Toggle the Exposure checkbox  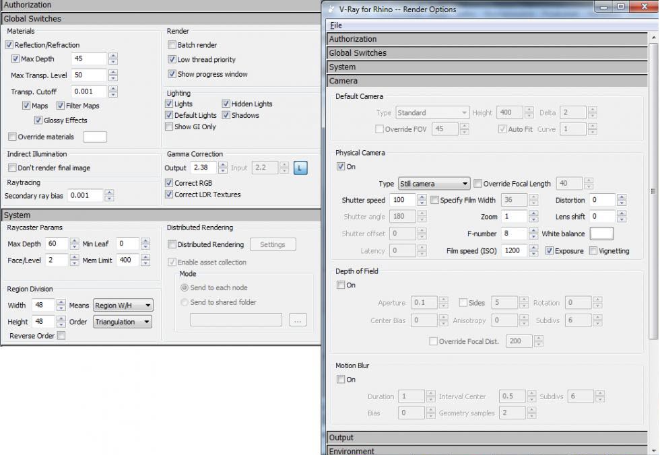[550, 251]
